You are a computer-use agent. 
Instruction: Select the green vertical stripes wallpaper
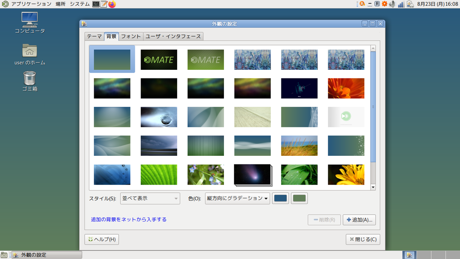click(206, 146)
